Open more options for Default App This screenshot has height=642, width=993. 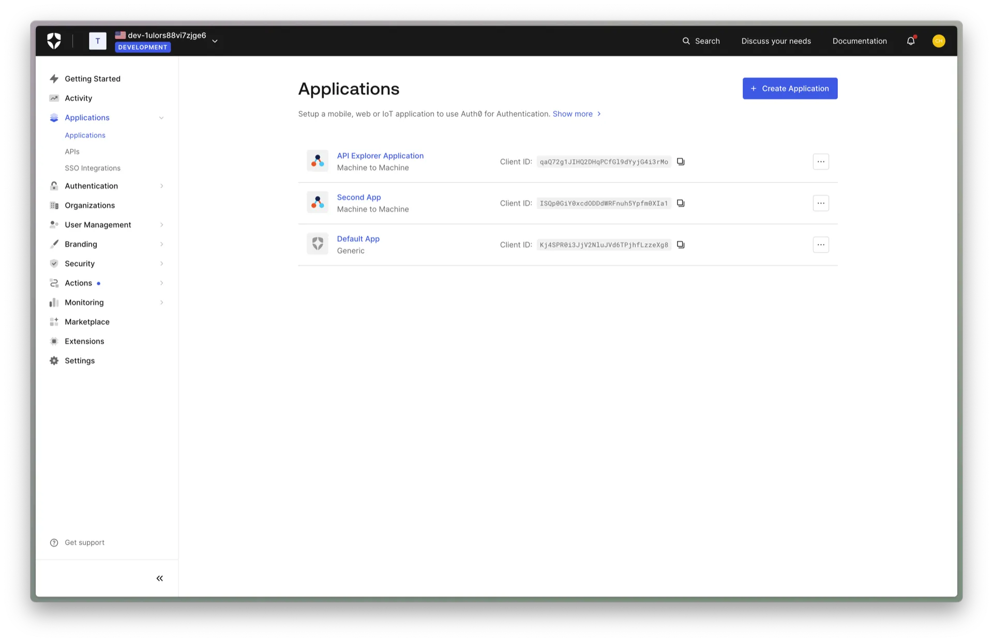click(x=821, y=244)
